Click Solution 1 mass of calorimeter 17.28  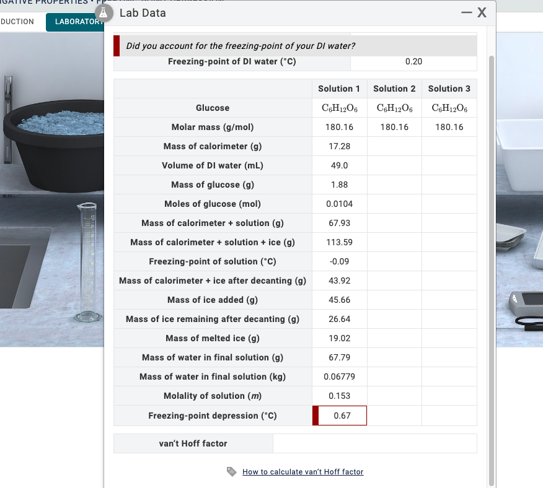(340, 146)
